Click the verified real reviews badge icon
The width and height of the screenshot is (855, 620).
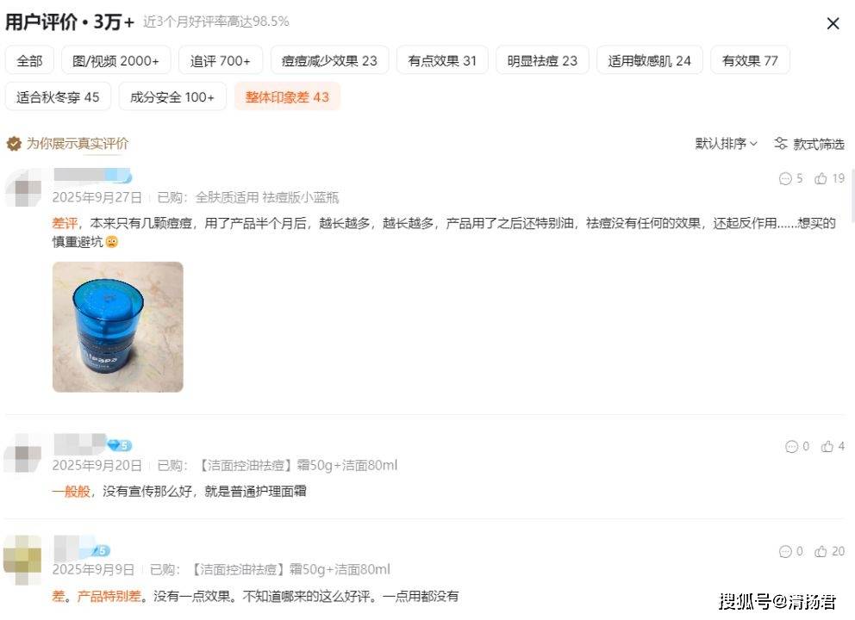[14, 144]
